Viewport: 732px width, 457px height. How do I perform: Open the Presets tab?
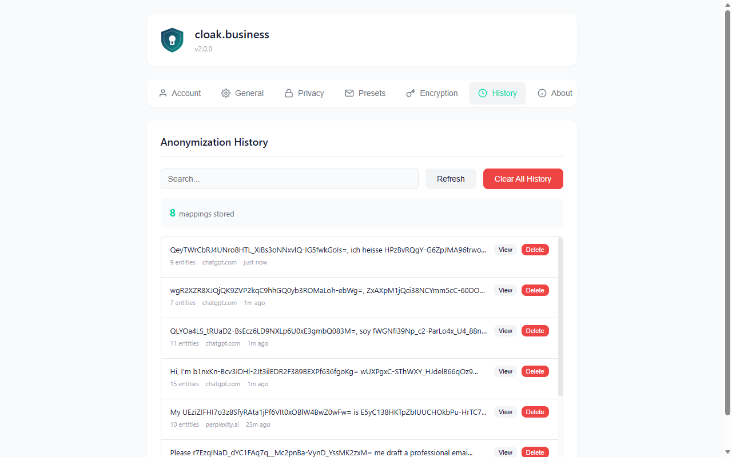(365, 93)
